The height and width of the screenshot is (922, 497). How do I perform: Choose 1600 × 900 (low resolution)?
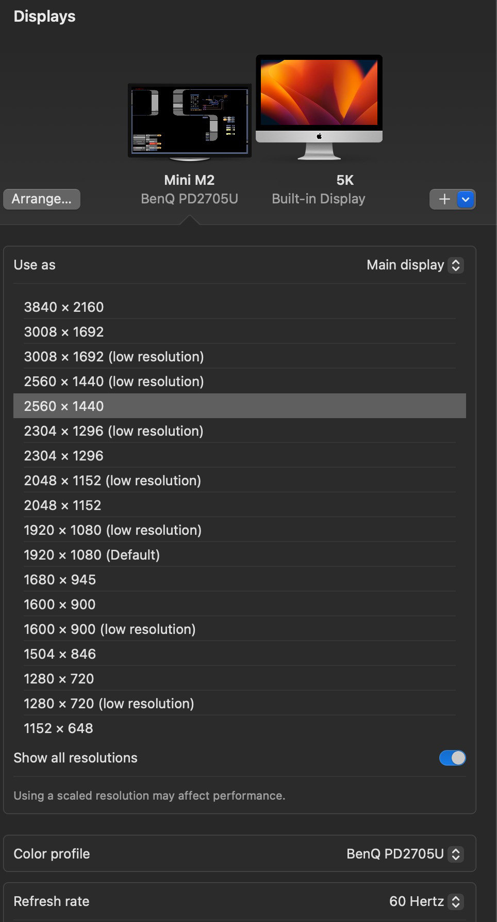(x=240, y=629)
